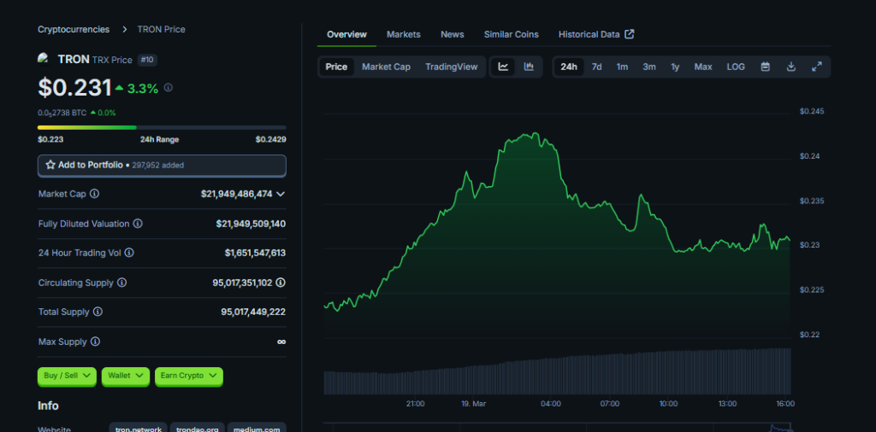Select Max time range
Image resolution: width=876 pixels, height=432 pixels.
(703, 67)
